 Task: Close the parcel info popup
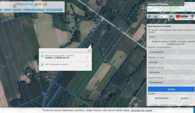point(89,51)
